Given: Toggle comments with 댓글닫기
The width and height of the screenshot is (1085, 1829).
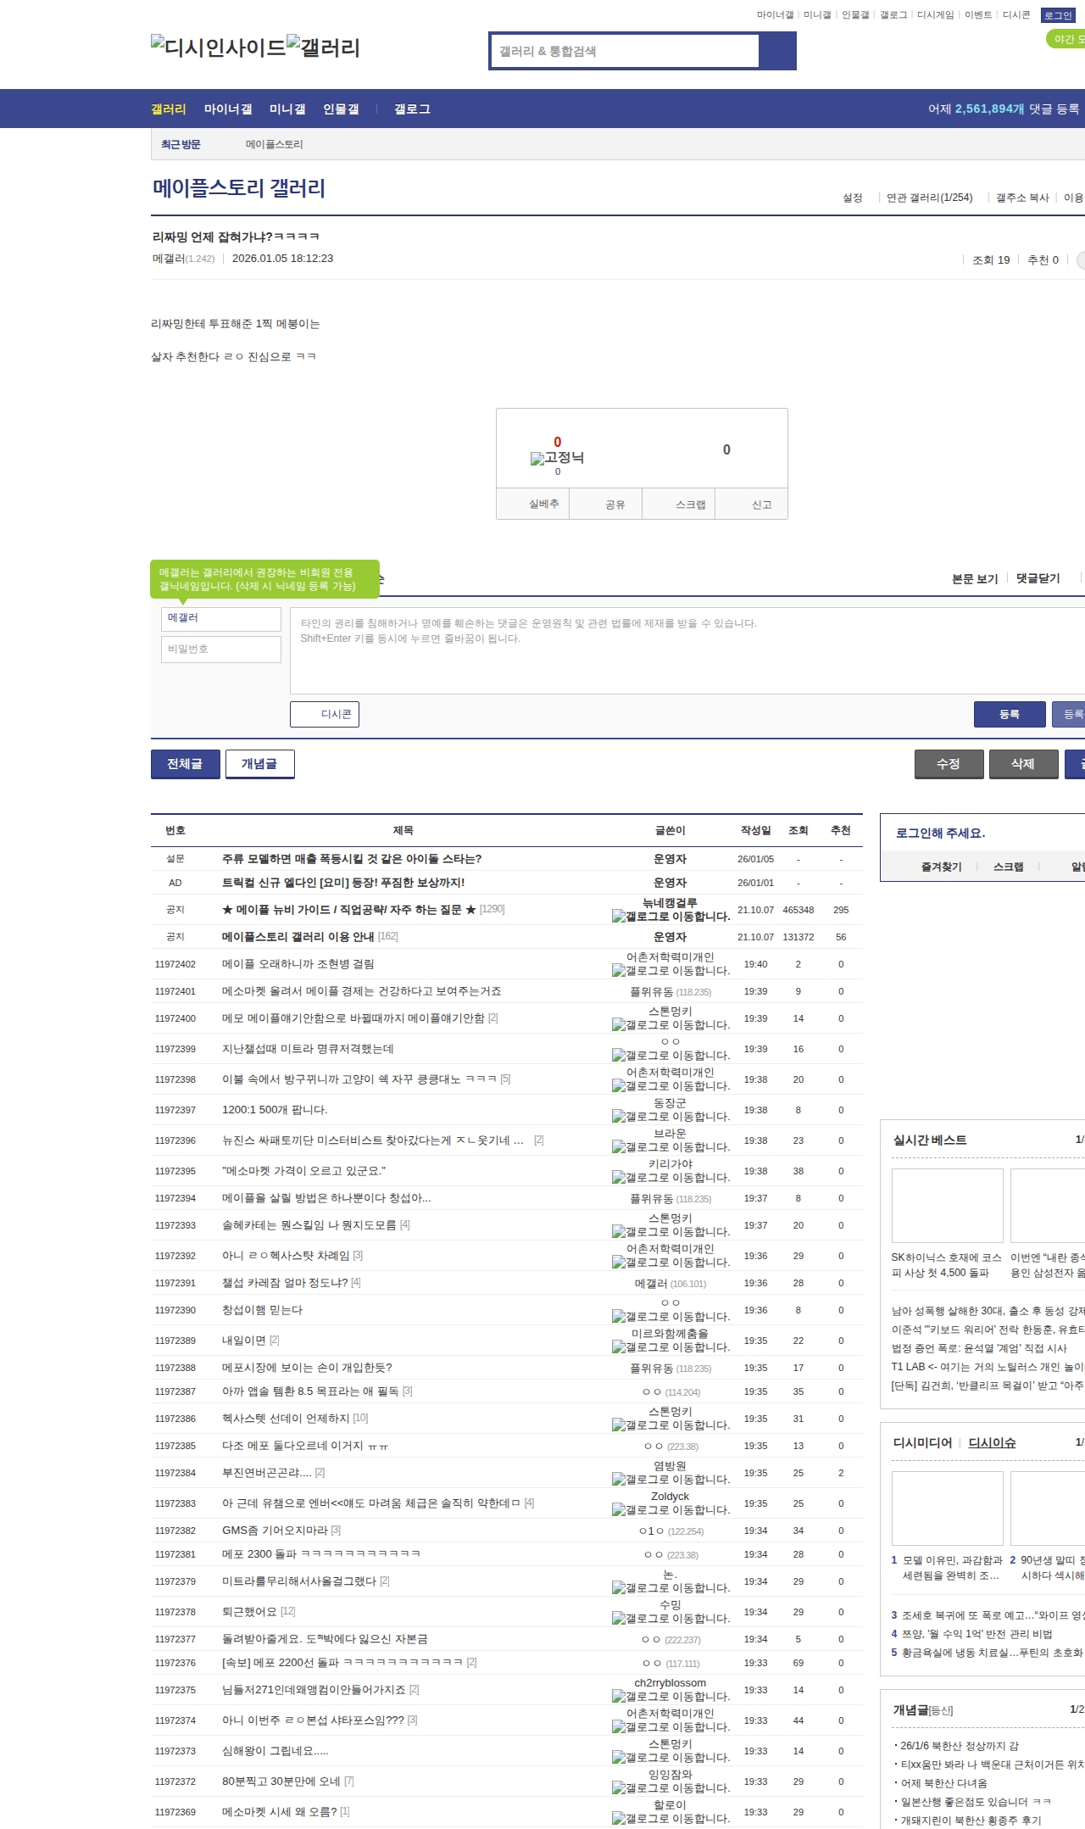Looking at the screenshot, I should pyautogui.click(x=1038, y=578).
